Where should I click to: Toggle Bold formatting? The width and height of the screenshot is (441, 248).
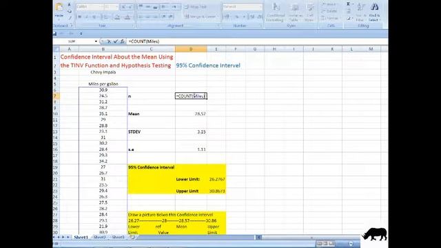pyautogui.click(x=80, y=17)
